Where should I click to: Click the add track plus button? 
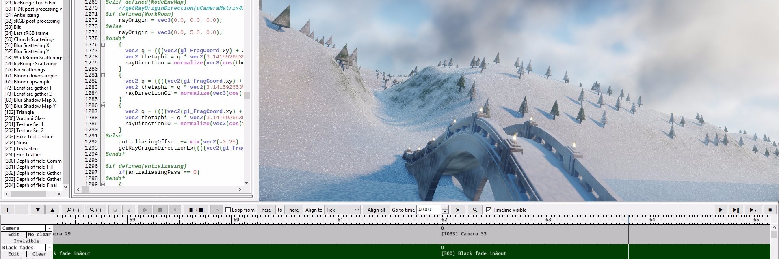7,210
